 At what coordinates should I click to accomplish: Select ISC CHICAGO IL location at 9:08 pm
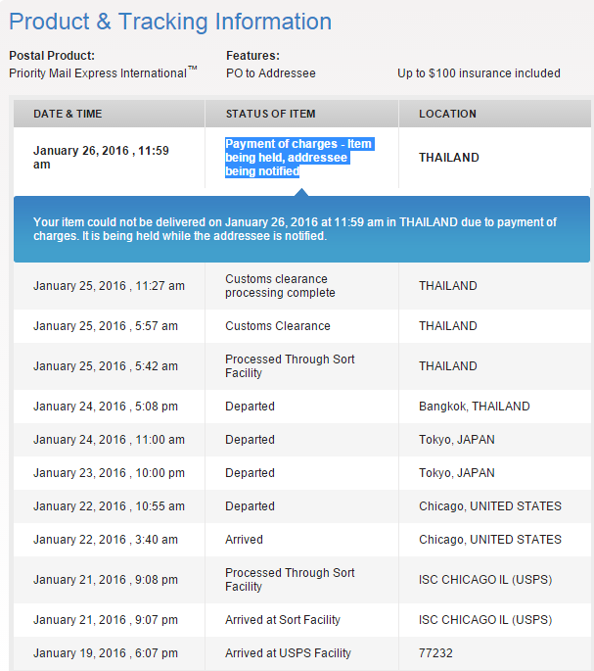[485, 580]
